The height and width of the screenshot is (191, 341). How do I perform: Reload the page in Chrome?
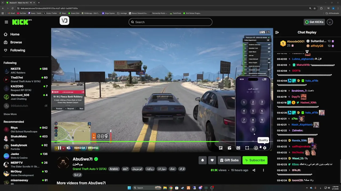(x=13, y=8)
